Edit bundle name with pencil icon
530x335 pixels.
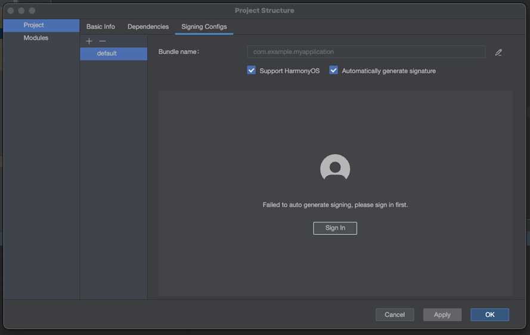point(498,52)
